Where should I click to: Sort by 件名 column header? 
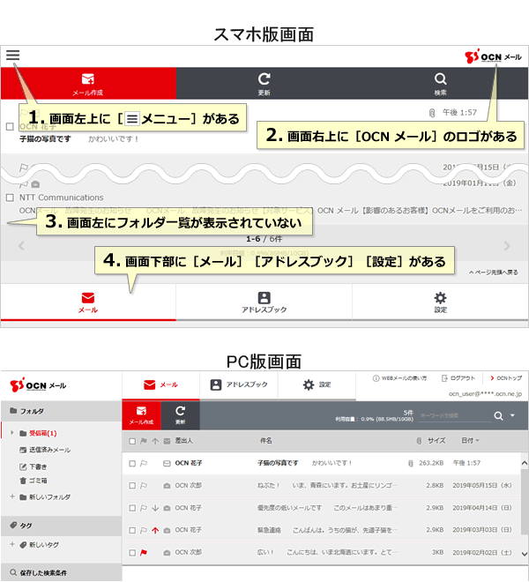(265, 441)
